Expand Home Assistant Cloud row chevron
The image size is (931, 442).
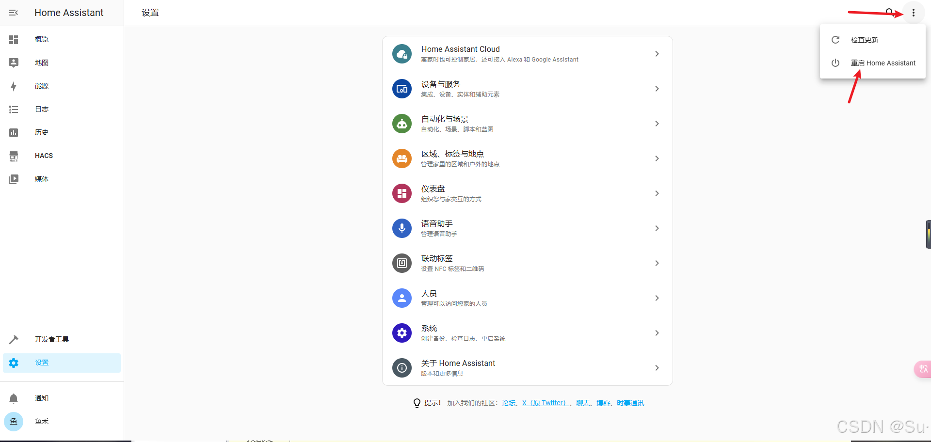tap(657, 54)
